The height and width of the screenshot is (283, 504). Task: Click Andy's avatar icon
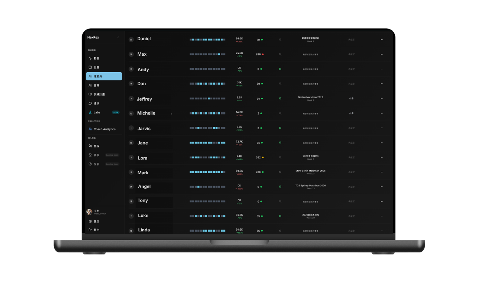[x=131, y=69]
